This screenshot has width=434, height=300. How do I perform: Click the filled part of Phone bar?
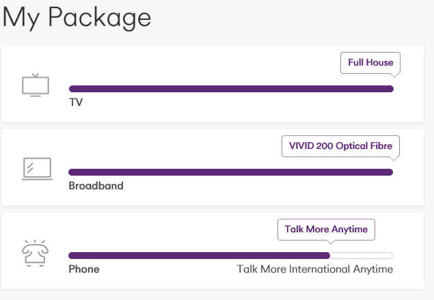200,256
